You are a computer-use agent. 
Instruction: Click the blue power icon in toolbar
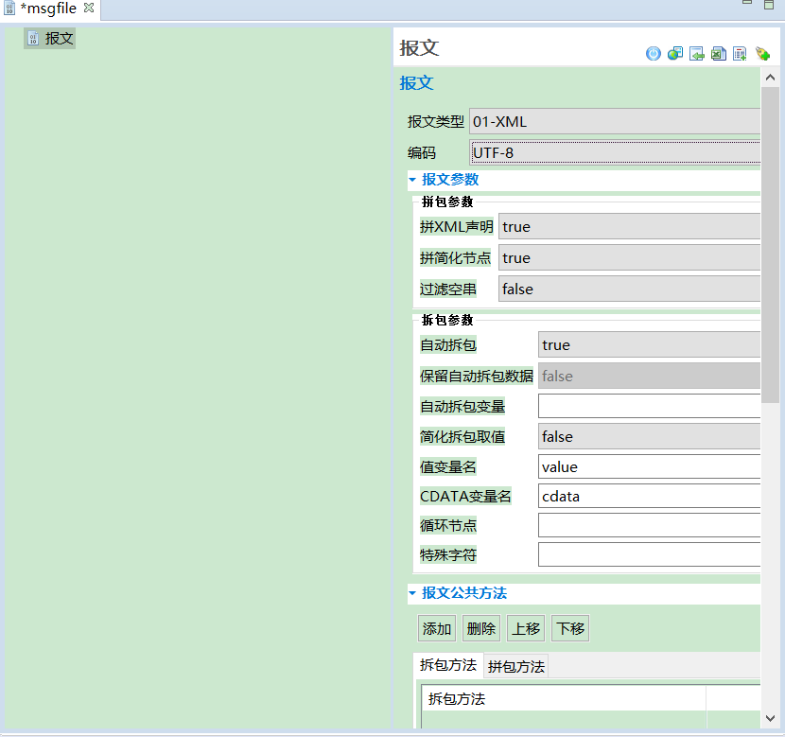(654, 54)
